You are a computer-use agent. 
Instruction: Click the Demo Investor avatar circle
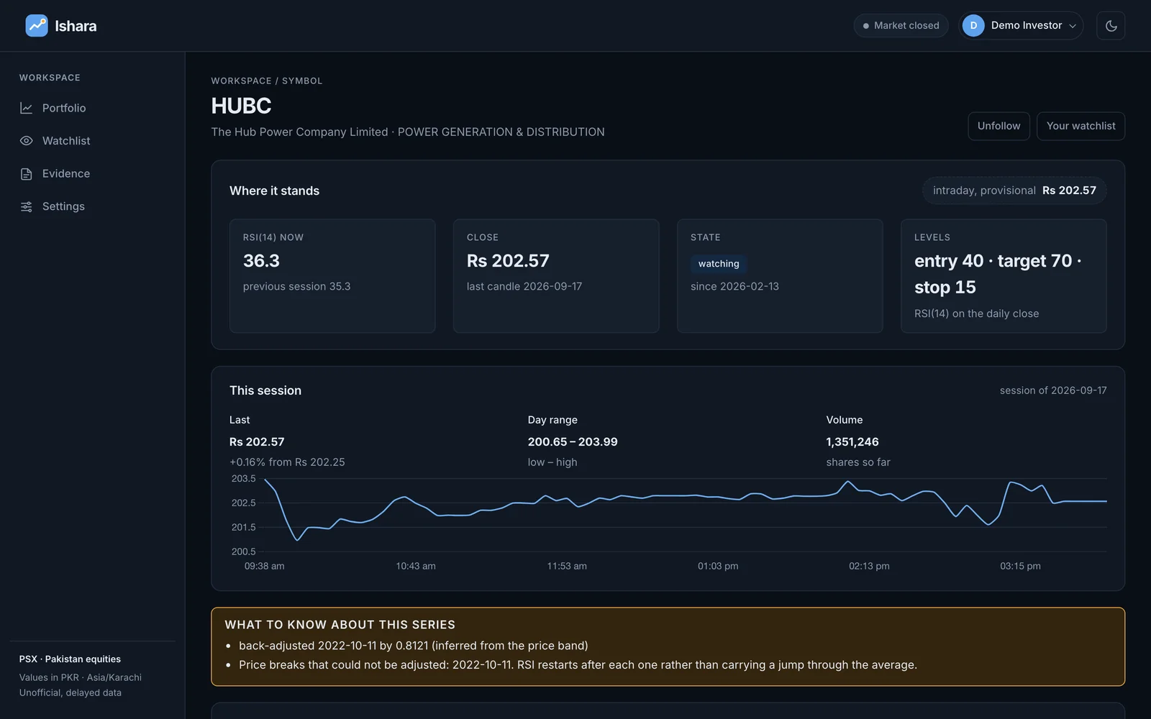coord(973,26)
